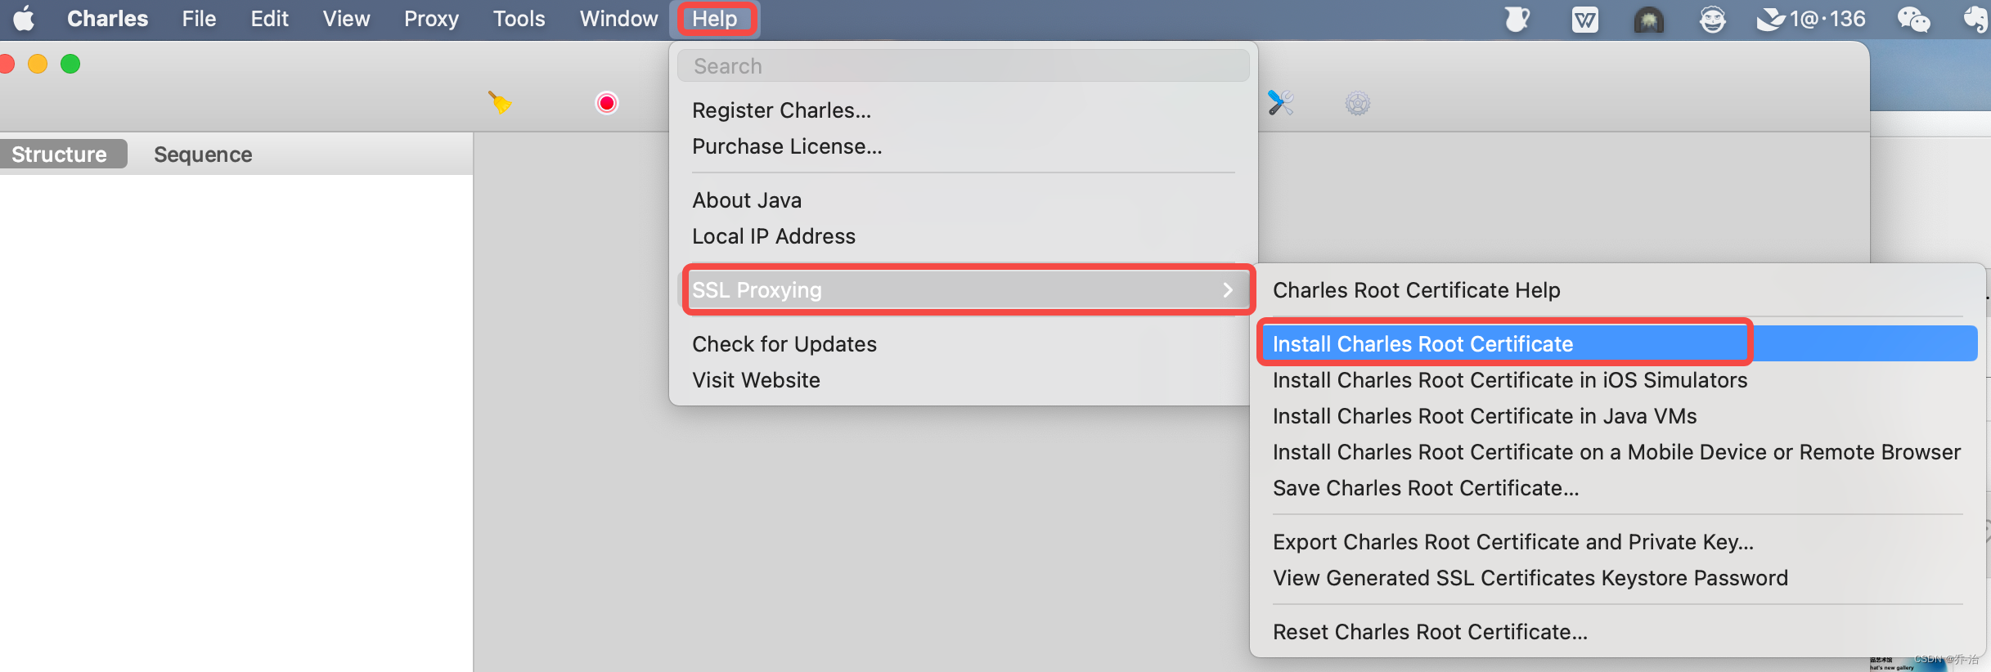Click the bird icon labeled 1@·136
The height and width of the screenshot is (672, 1991).
tap(1810, 19)
